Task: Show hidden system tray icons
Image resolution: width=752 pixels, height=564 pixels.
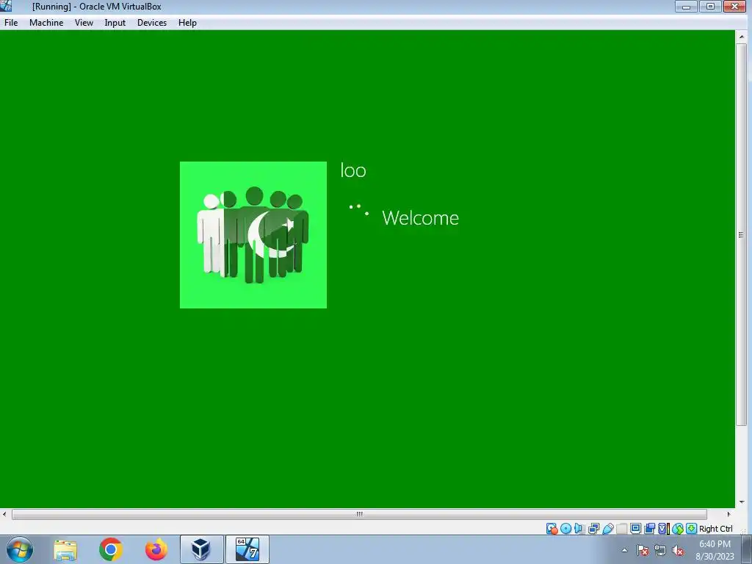Action: coord(624,550)
